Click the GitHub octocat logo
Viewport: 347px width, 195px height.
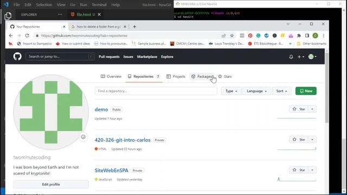click(17, 56)
